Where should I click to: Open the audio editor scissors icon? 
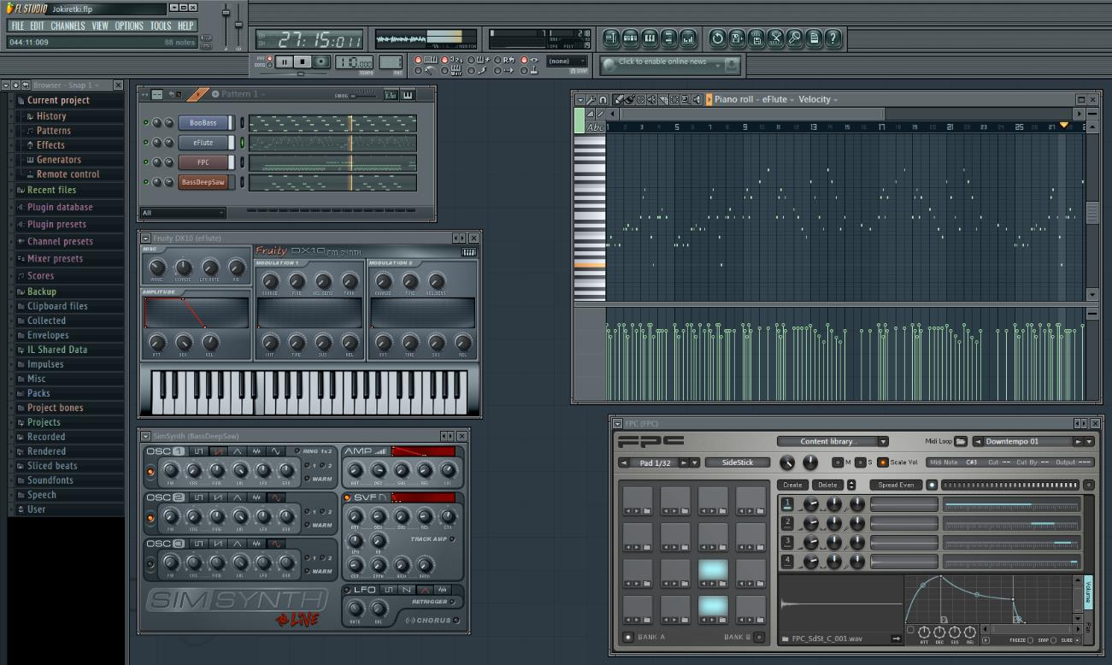[x=776, y=38]
